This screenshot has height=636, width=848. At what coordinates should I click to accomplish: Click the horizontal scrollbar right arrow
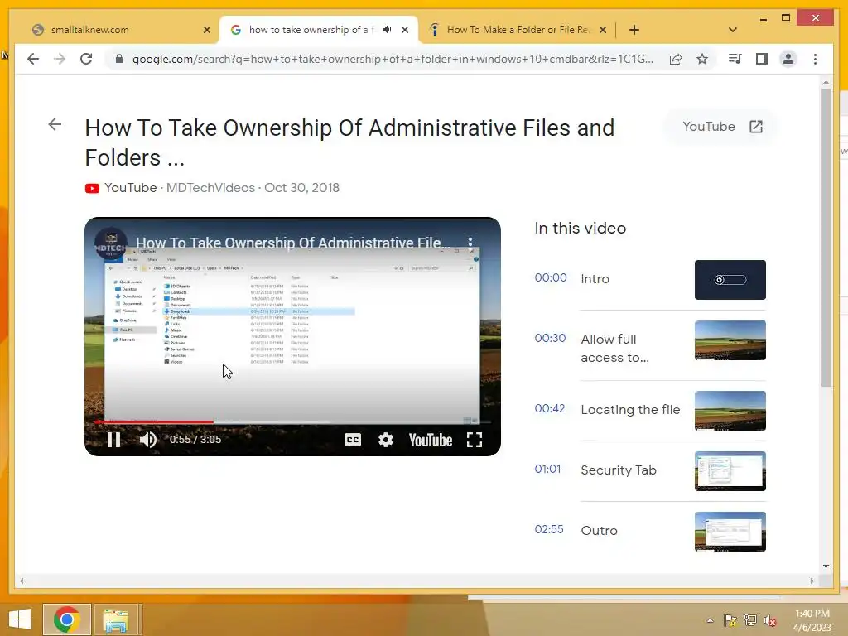click(x=812, y=581)
